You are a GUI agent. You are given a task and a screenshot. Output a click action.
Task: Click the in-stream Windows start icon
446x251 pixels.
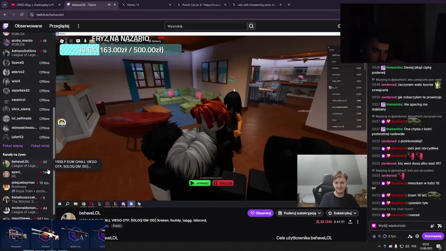coord(60,204)
